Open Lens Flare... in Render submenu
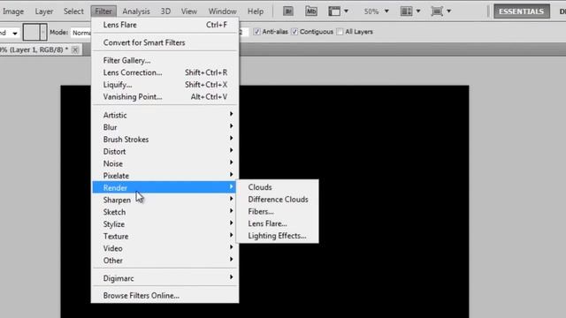The height and width of the screenshot is (318, 566). [x=277, y=223]
